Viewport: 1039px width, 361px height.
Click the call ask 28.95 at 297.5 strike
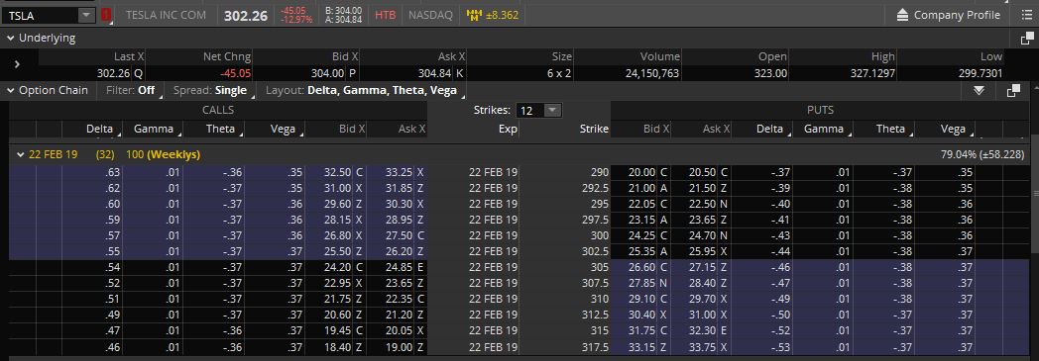click(400, 220)
